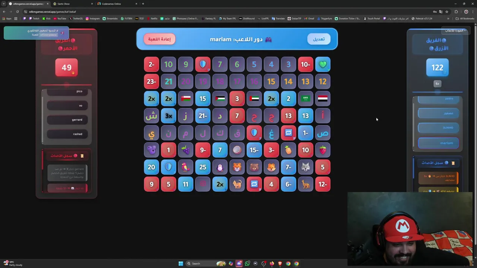Select the penguin tile
This screenshot has width=477, height=268.
tap(220, 167)
